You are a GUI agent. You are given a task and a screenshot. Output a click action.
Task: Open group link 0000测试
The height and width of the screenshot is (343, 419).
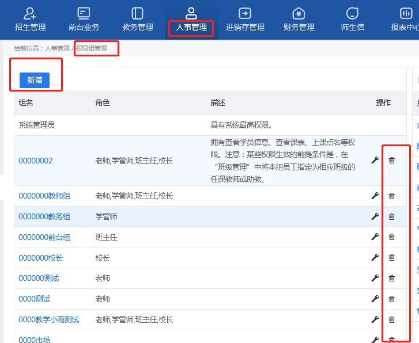pyautogui.click(x=35, y=299)
